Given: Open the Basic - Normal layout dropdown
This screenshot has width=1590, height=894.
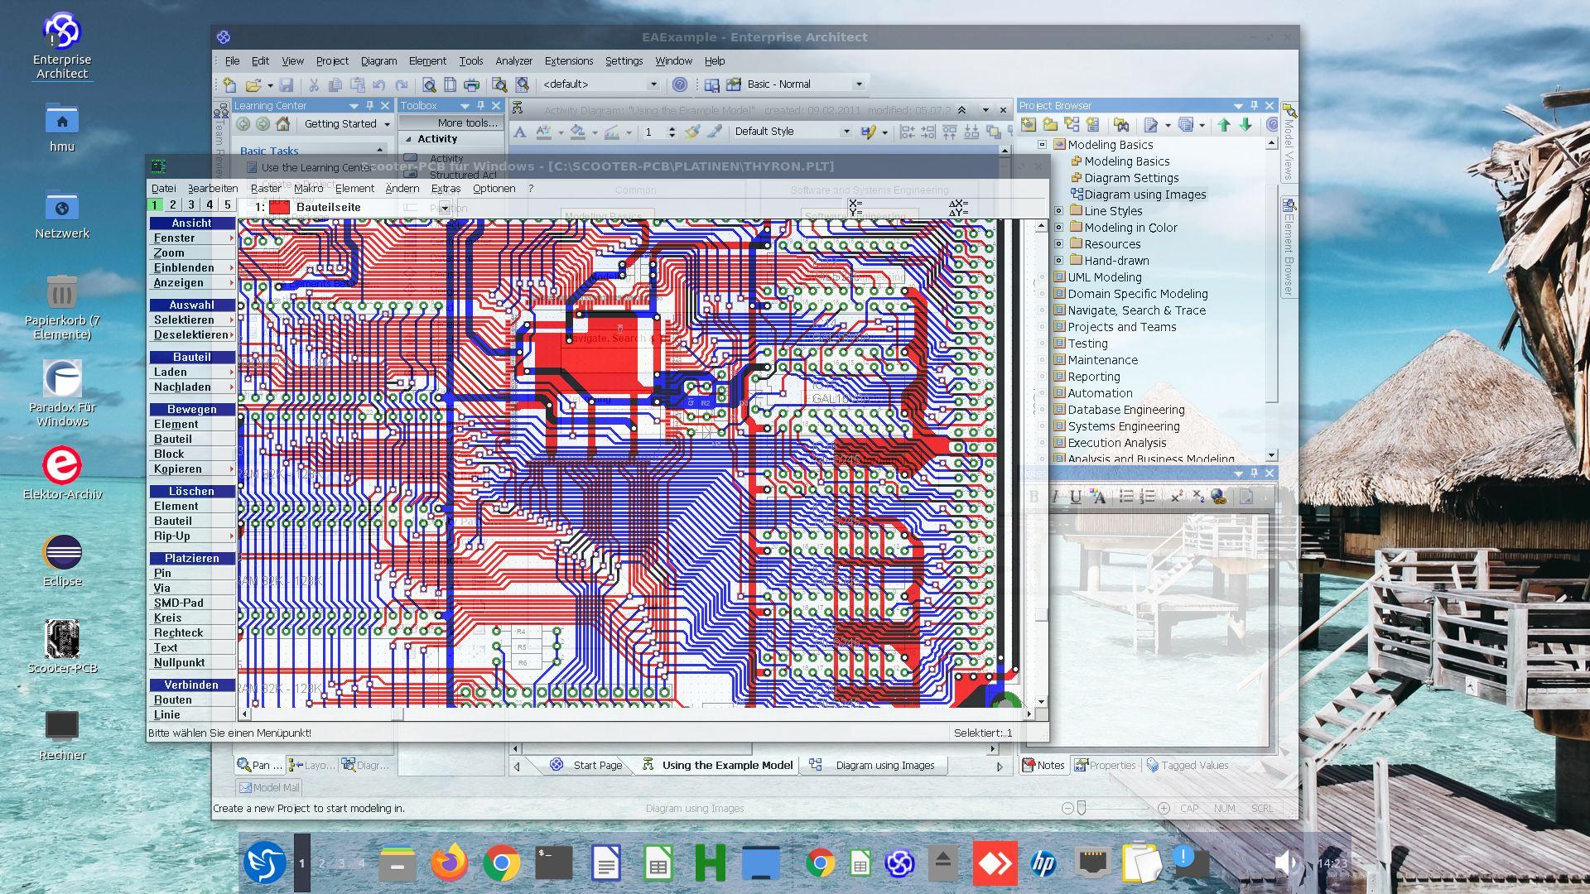Looking at the screenshot, I should (859, 84).
